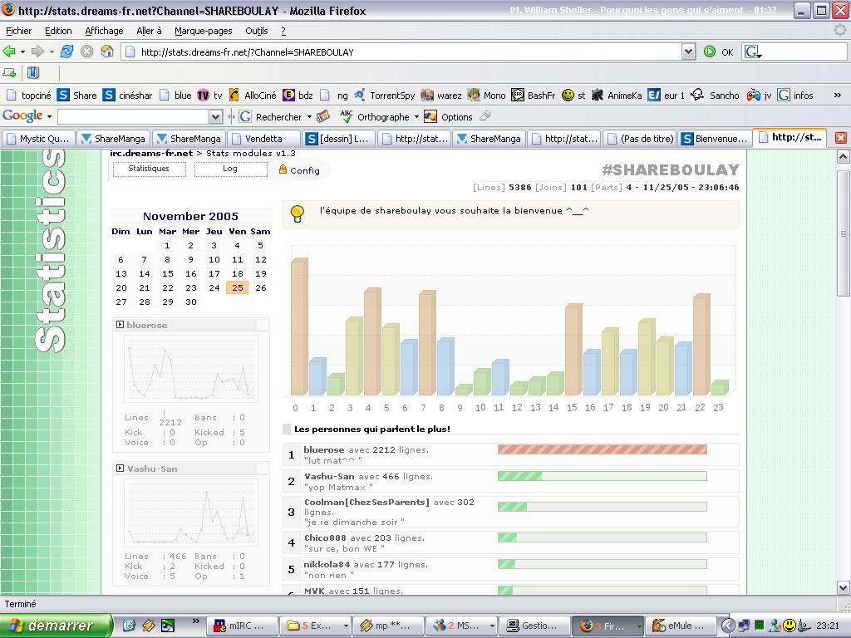Open the BashFr bookmark
Viewport: 851px width, 638px height.
click(534, 96)
